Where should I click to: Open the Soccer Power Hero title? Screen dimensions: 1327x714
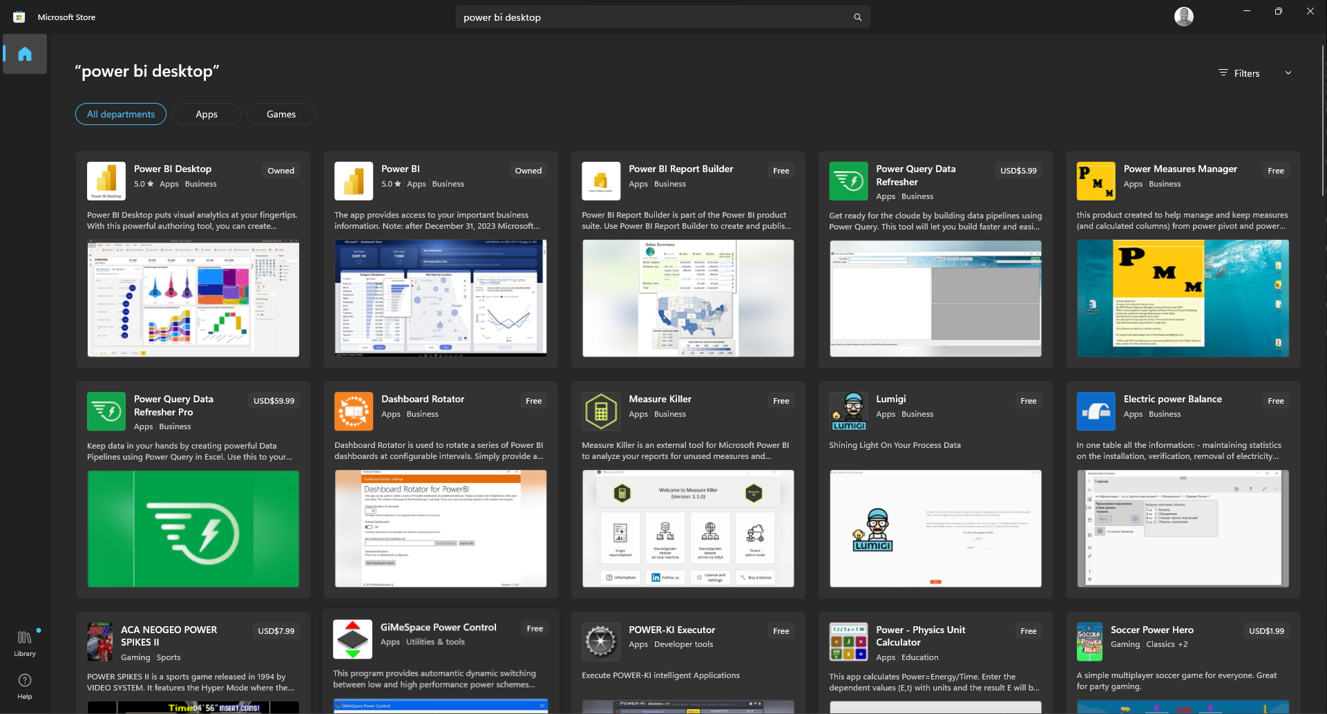coord(1152,630)
